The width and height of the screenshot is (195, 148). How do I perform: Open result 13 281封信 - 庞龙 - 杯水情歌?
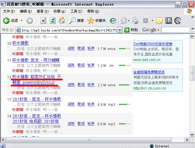[37, 99]
